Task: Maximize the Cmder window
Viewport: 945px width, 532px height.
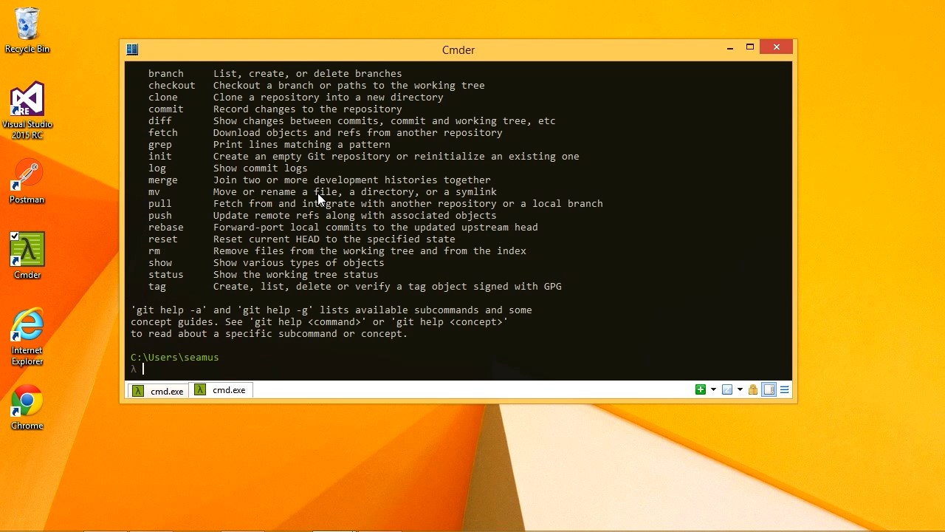Action: [x=750, y=47]
